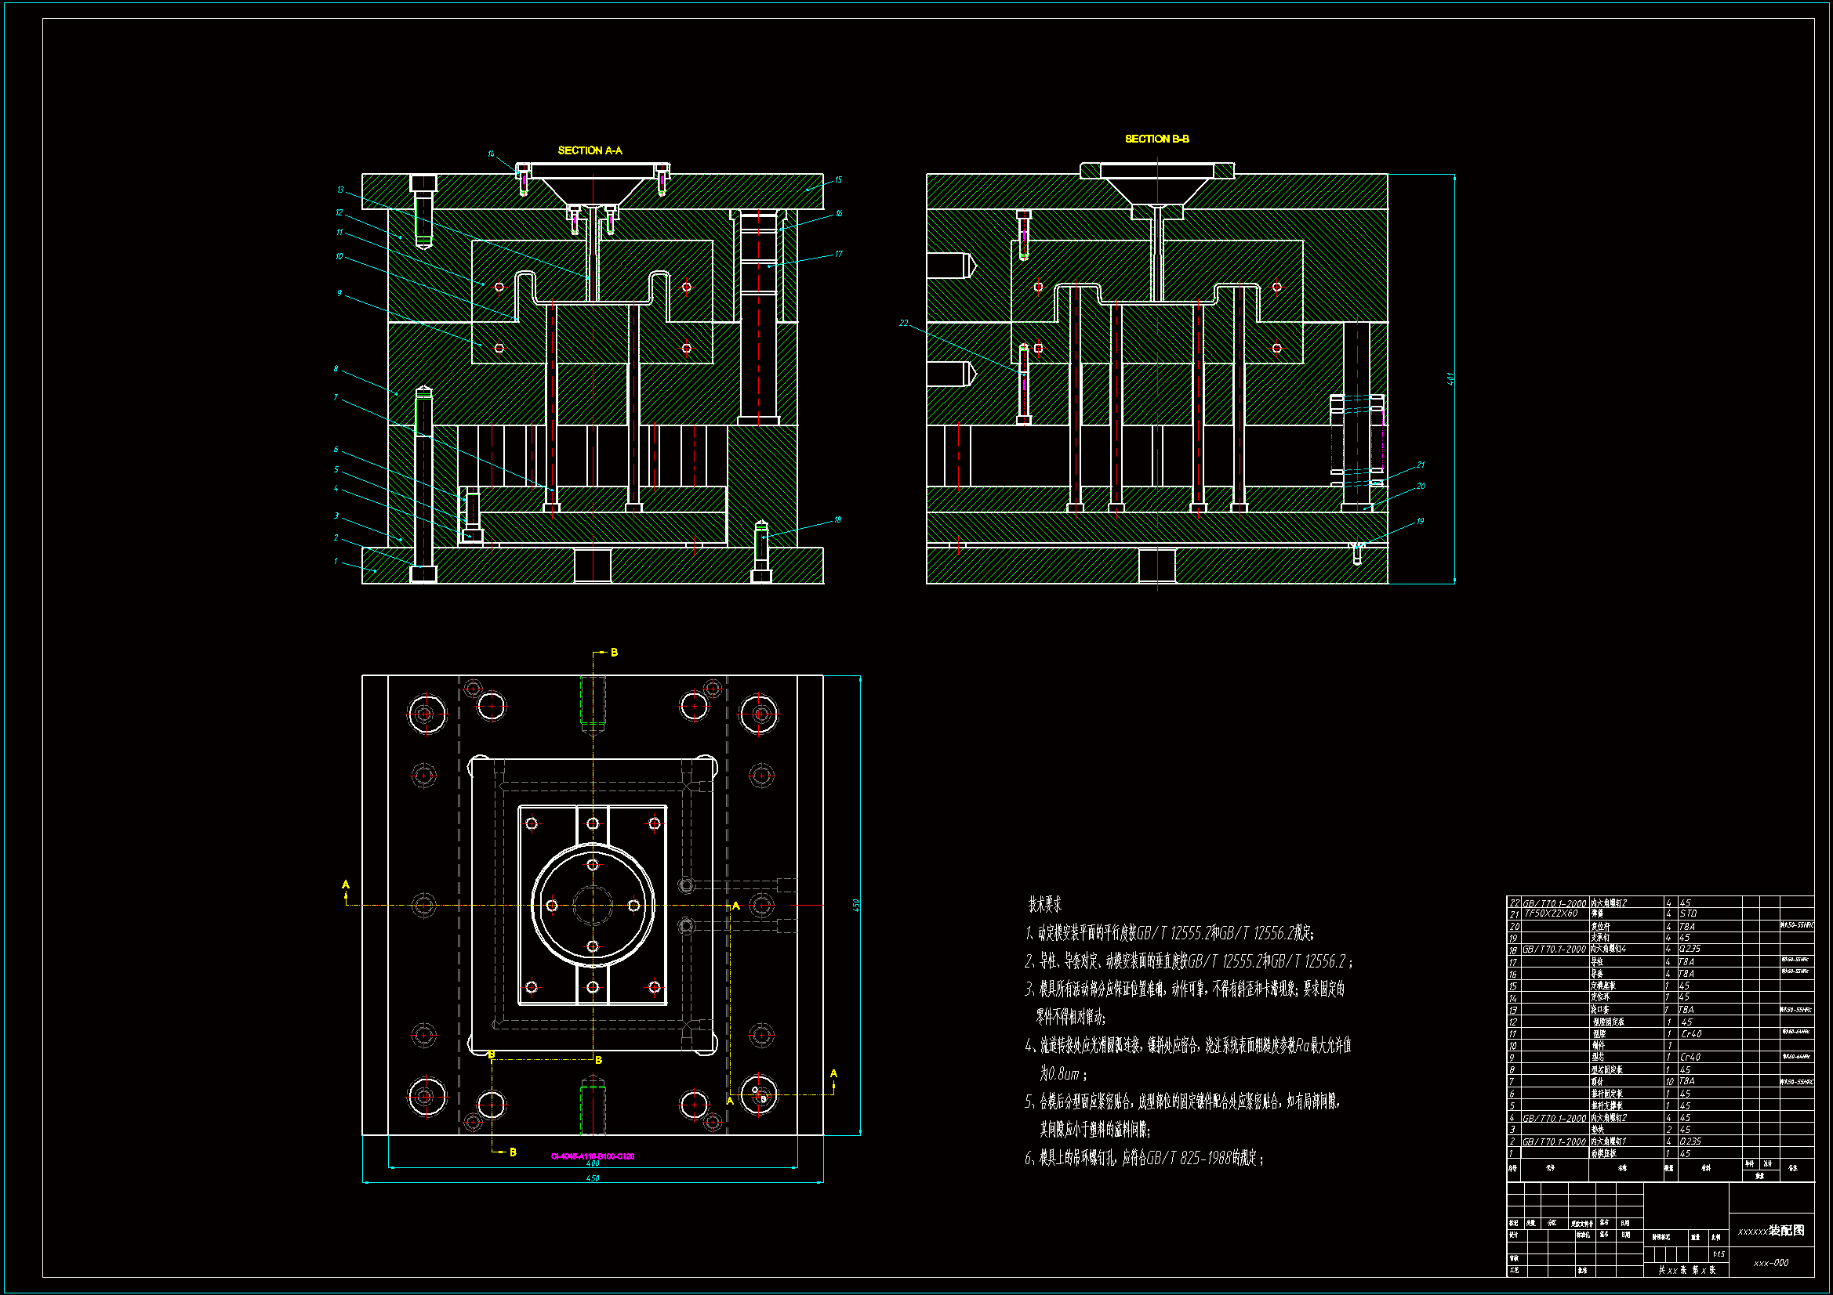1833x1295 pixels.
Task: Click the B section marker above plan view
Action: tap(614, 653)
